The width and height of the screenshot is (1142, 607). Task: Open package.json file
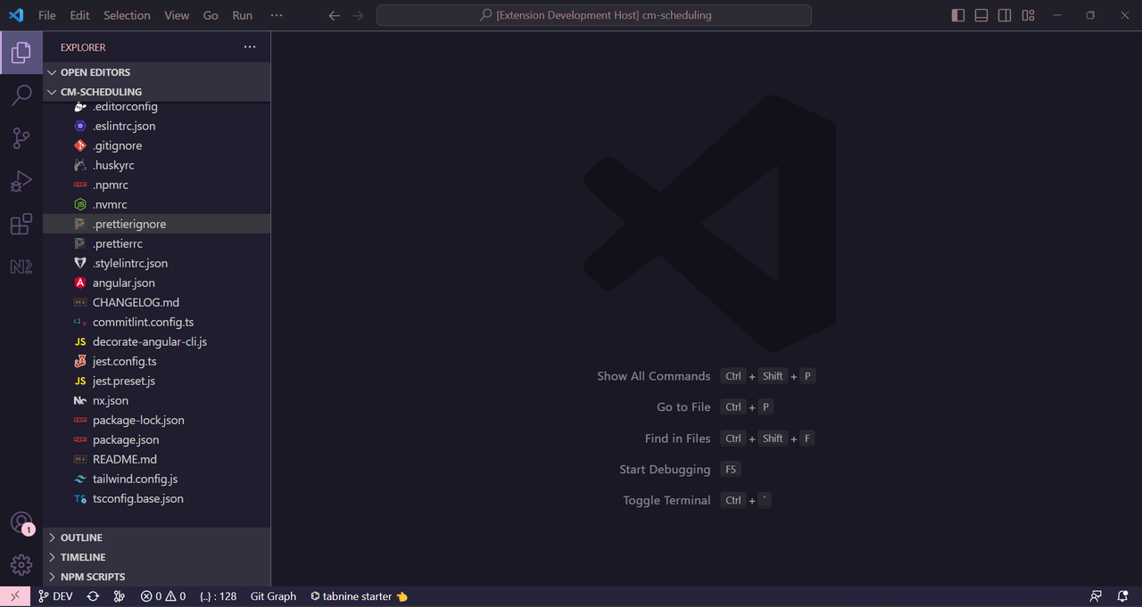[x=157, y=439]
